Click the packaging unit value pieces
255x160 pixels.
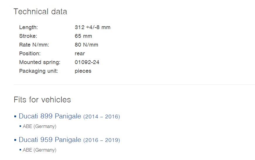pos(83,71)
